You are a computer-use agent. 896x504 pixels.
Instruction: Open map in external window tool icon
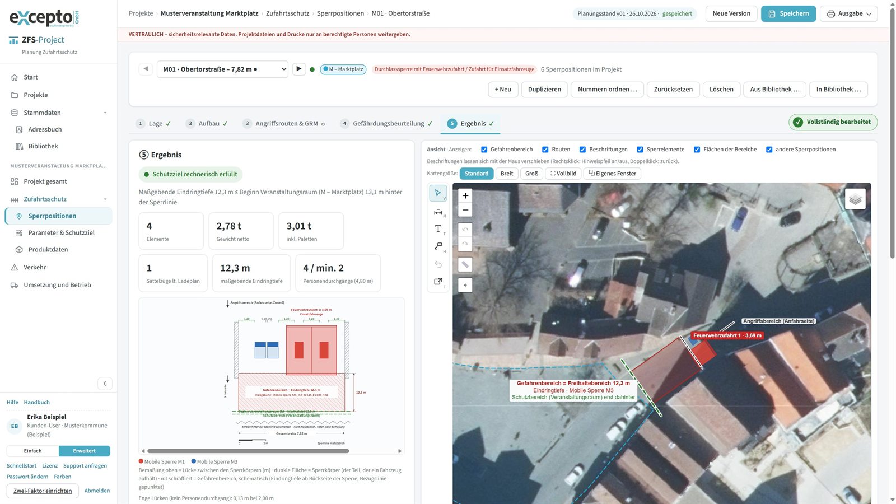(x=438, y=282)
